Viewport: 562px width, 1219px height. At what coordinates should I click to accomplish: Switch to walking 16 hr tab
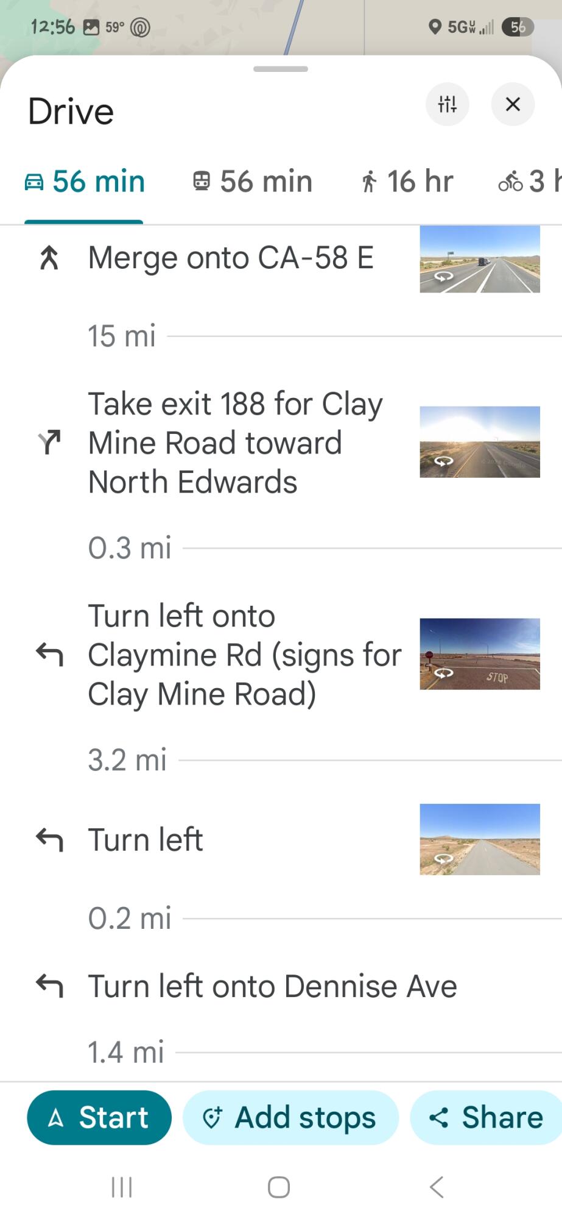click(407, 182)
